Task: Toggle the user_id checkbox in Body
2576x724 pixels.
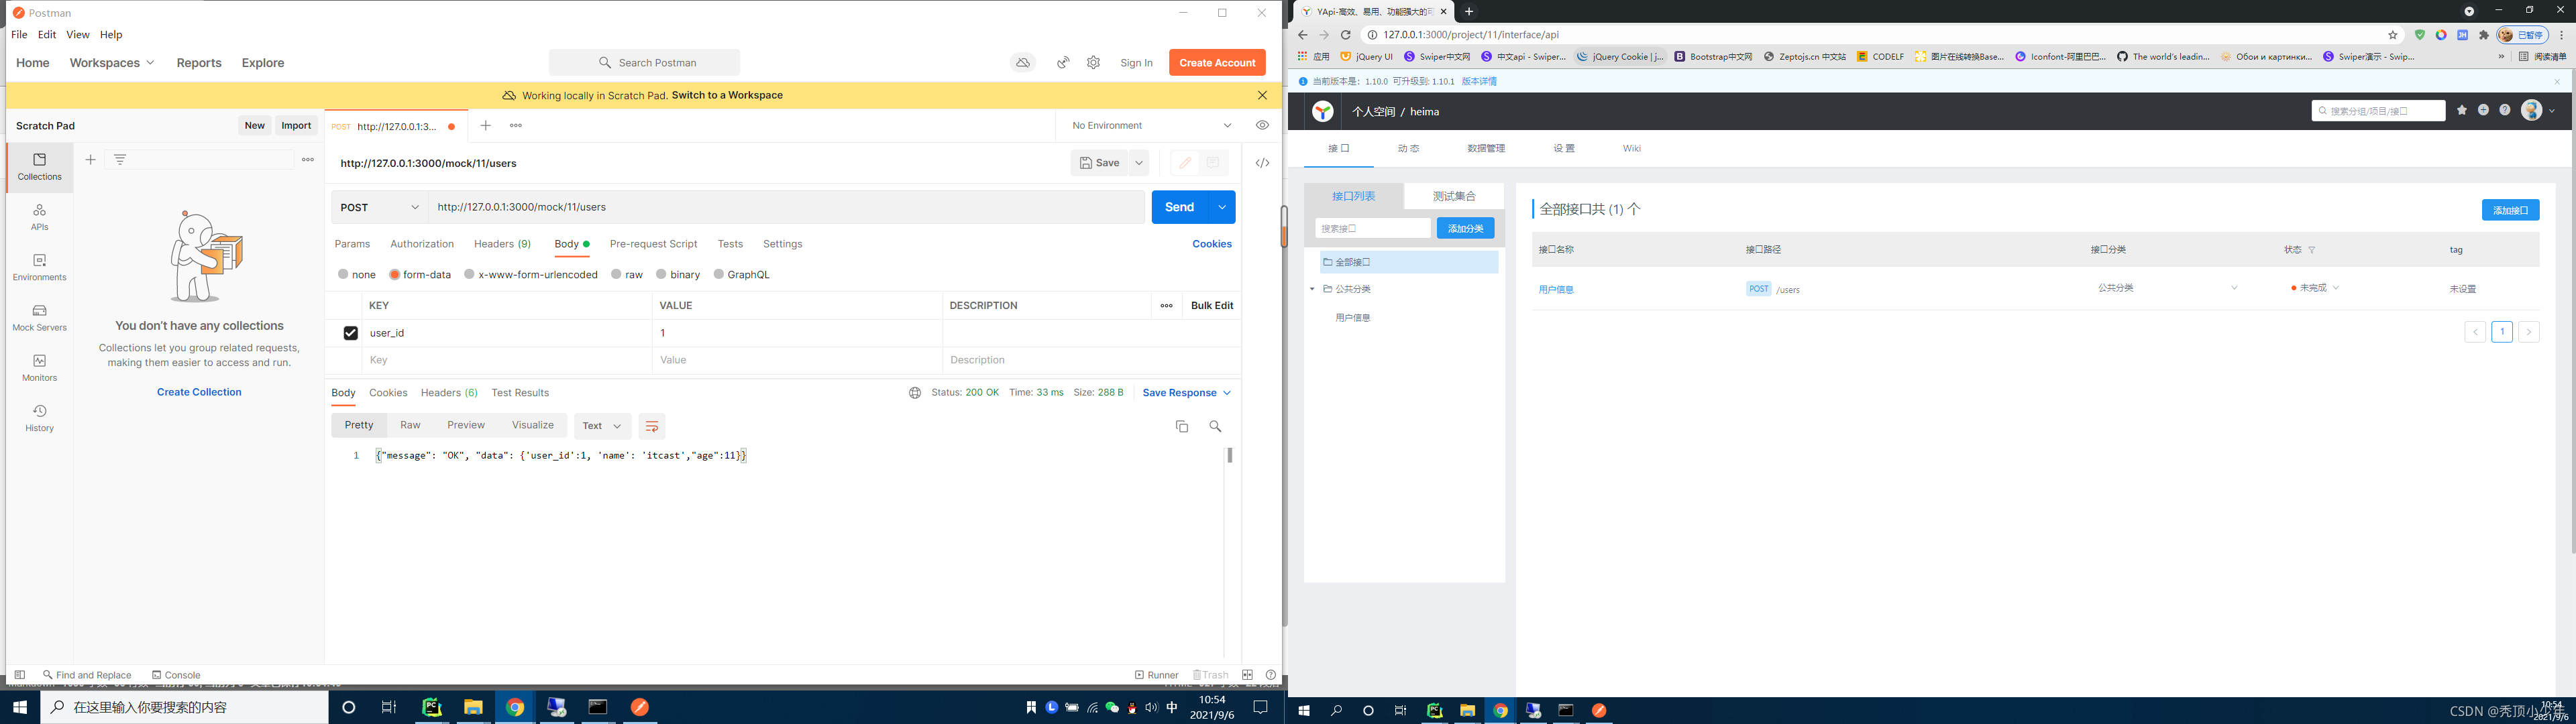Action: pos(350,333)
